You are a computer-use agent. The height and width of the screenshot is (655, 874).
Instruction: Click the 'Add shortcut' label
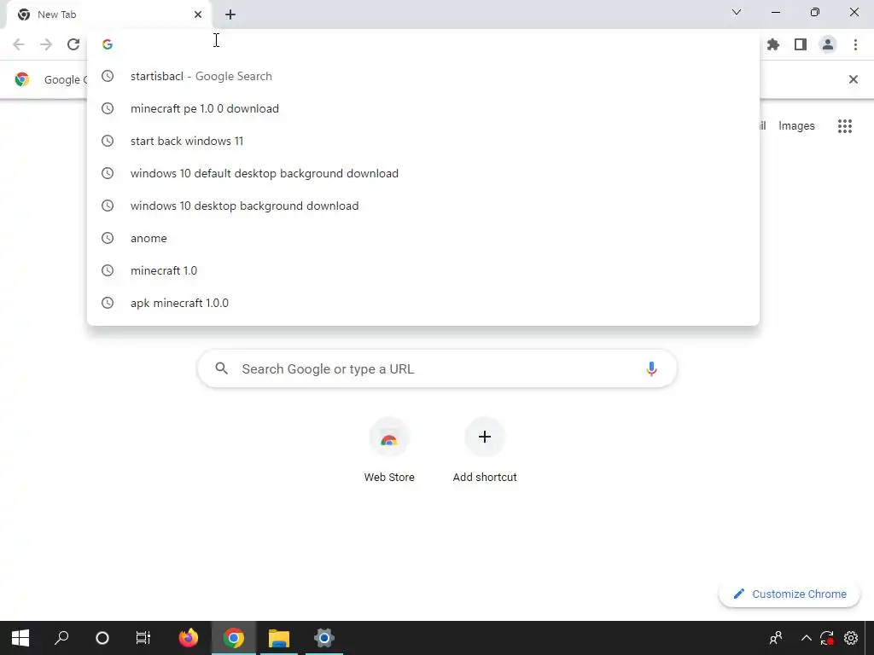[485, 478]
